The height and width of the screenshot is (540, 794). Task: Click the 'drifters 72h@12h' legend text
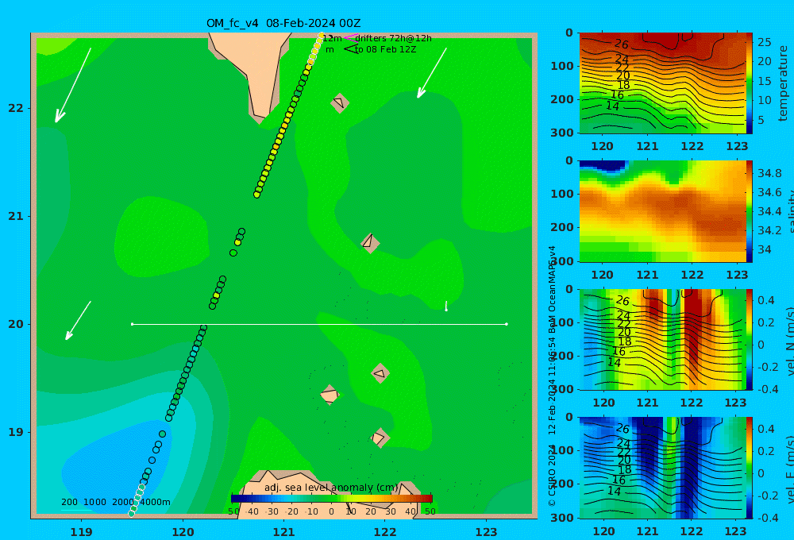click(x=393, y=38)
